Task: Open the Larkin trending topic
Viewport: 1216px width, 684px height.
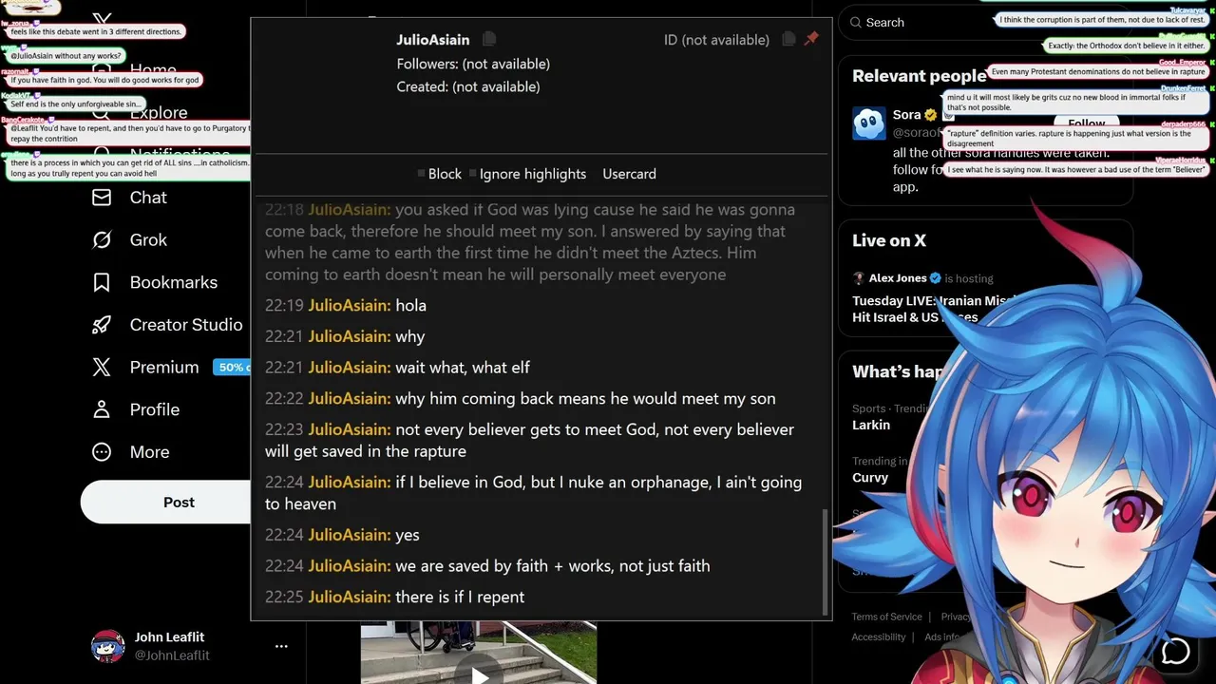Action: pos(871,425)
